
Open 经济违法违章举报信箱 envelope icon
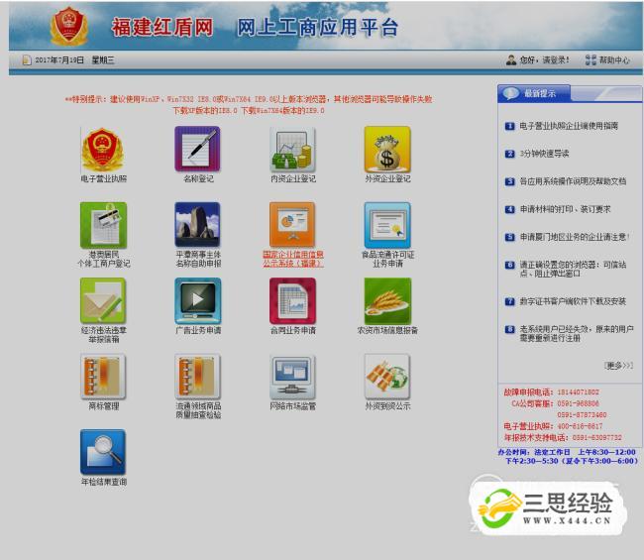[x=103, y=300]
